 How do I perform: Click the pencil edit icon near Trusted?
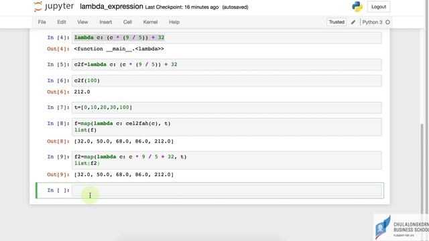point(353,22)
